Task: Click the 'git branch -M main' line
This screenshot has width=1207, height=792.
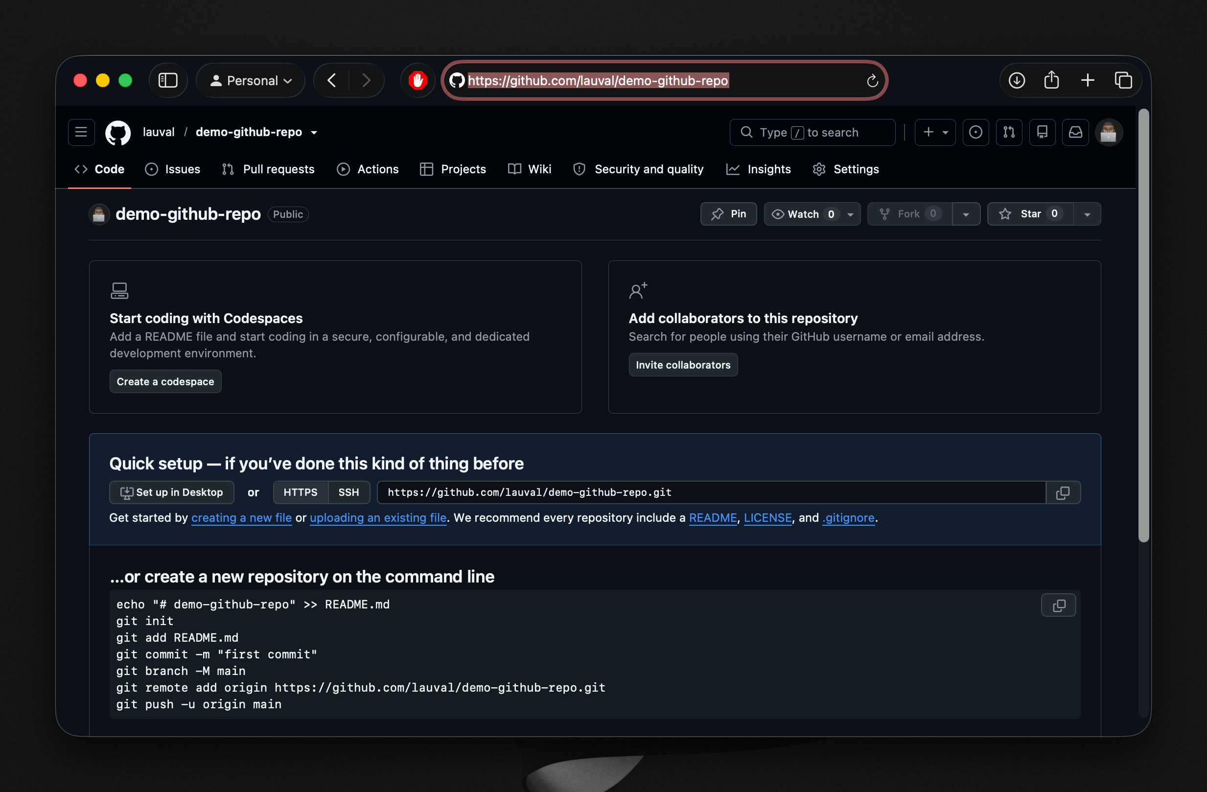Action: tap(181, 671)
